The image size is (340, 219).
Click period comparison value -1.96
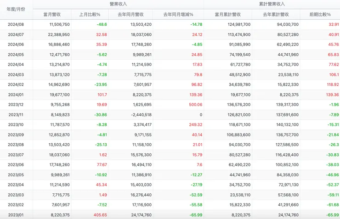(x=334, y=105)
